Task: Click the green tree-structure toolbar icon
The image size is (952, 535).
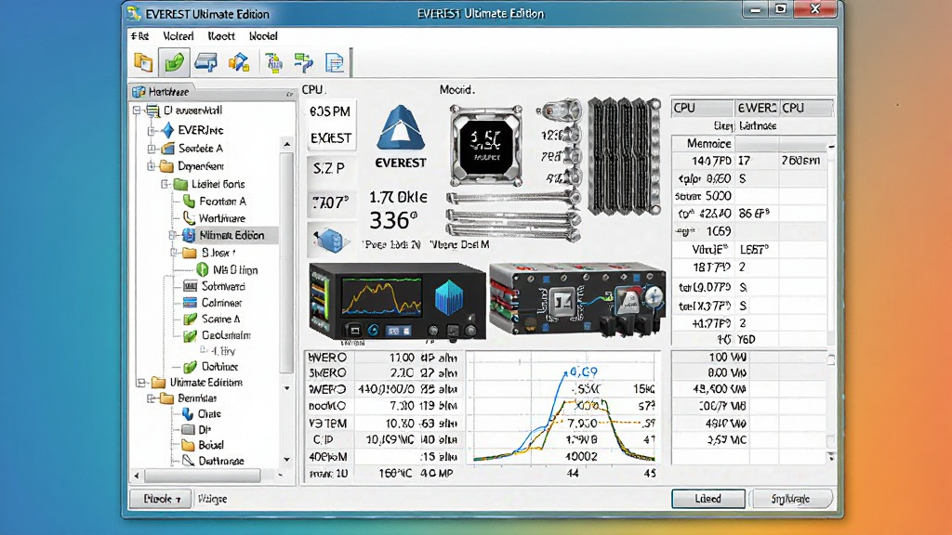Action: click(x=273, y=62)
